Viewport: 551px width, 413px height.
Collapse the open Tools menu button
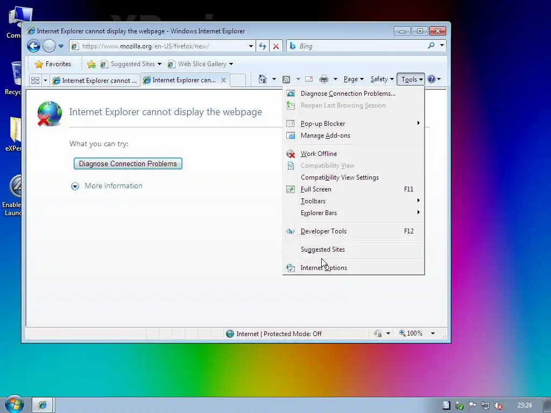(x=411, y=80)
